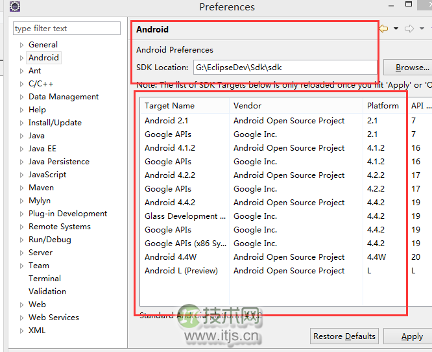Expand the Run/Debug tree node
The width and height of the screenshot is (432, 352).
(x=21, y=240)
